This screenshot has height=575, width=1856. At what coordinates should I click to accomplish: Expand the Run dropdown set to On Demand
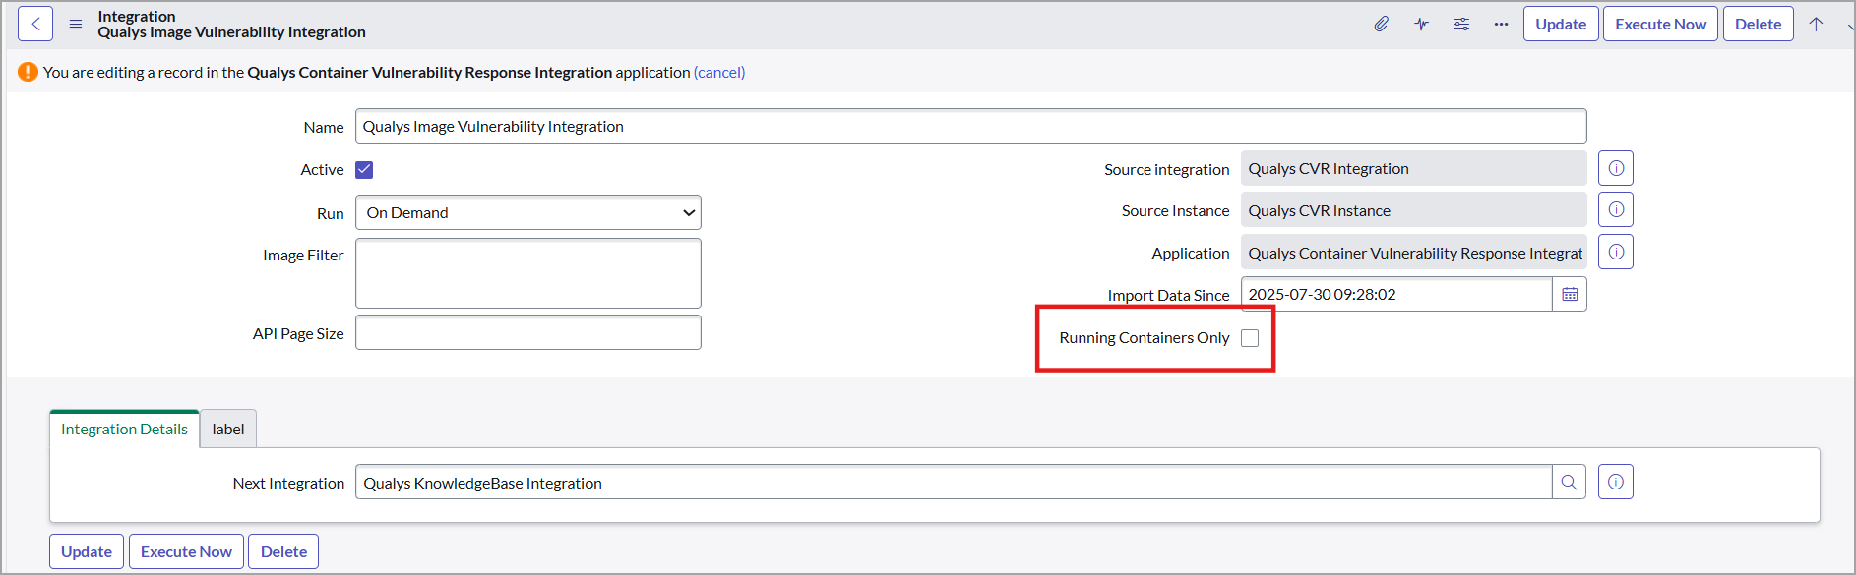coord(527,212)
